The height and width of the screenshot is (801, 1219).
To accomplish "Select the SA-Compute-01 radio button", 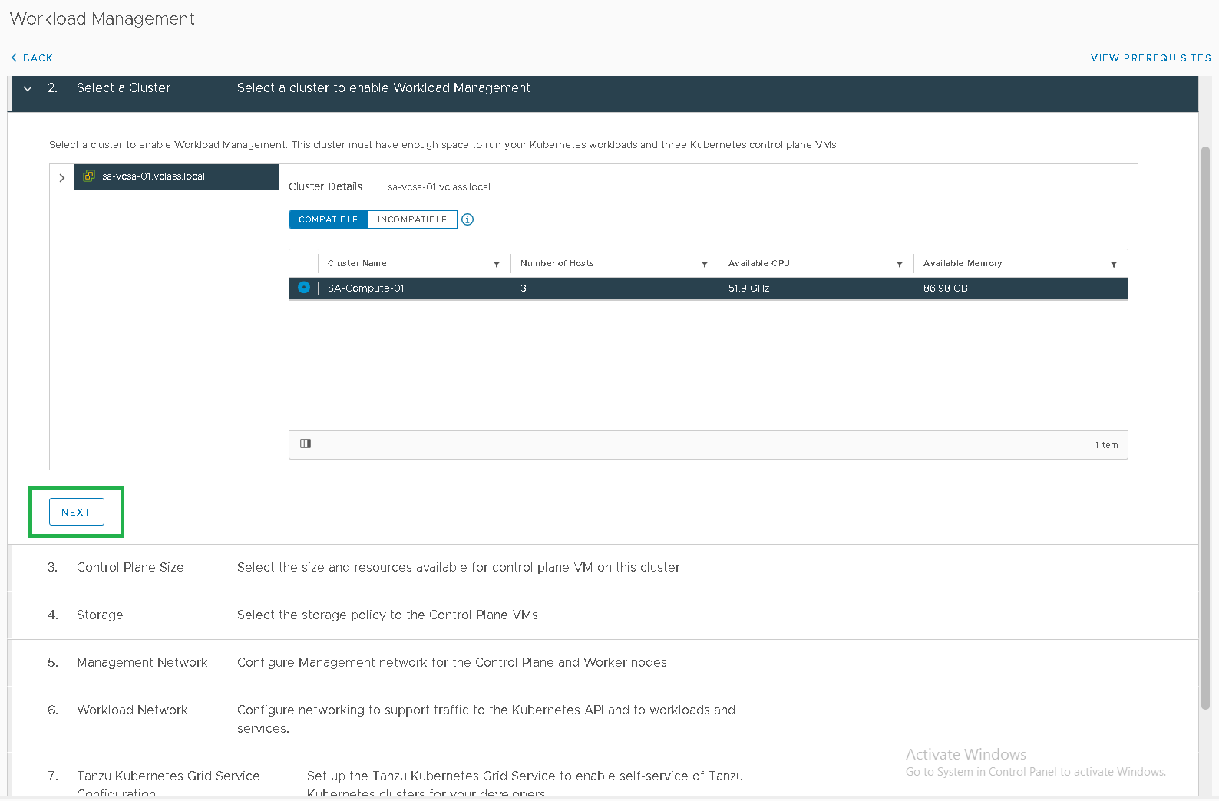I will 304,288.
